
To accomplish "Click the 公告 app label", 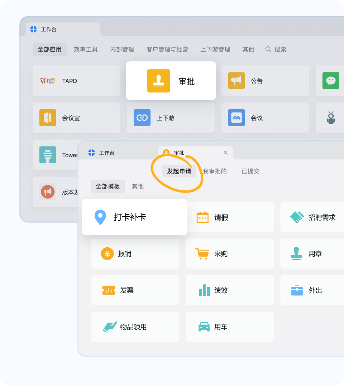I will tap(257, 81).
